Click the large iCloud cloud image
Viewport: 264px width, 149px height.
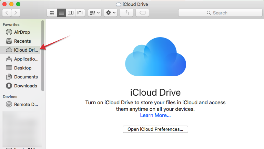coord(155,57)
